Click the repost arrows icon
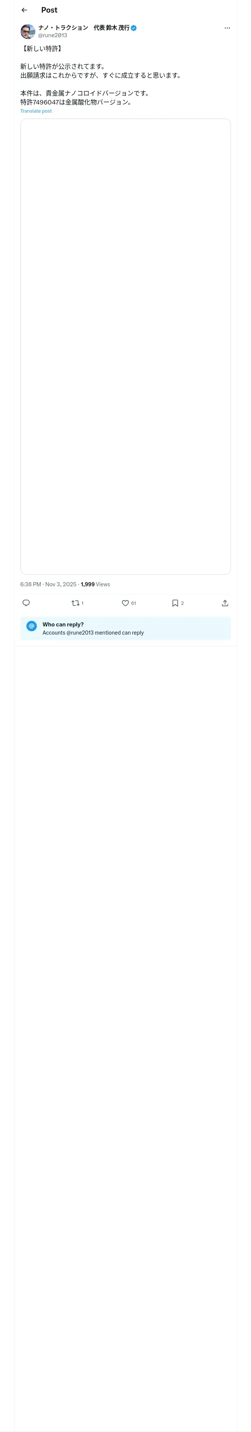 click(x=75, y=603)
